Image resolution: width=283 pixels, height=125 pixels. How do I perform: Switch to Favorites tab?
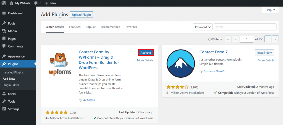131,27
